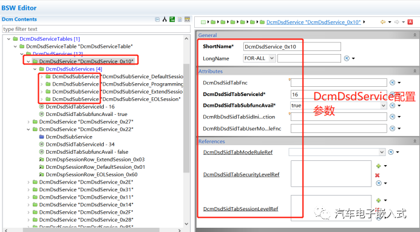This screenshot has width=420, height=232.
Task: Click the DcmDsdSidTabSecurityLevelRef list box
Action: coord(331,174)
